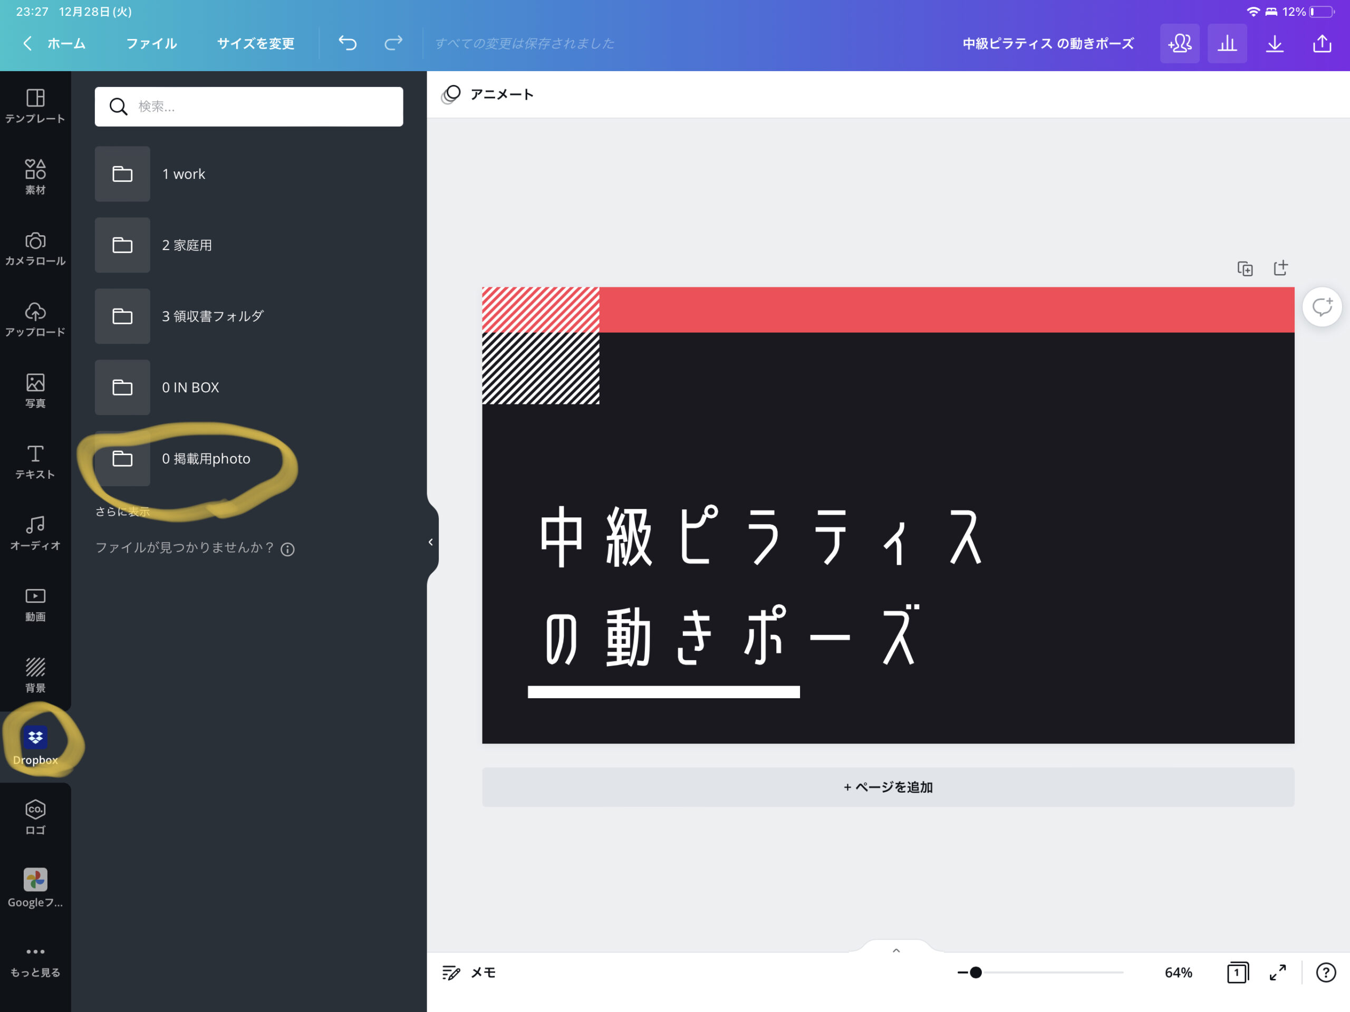Open the ファイル menu
The image size is (1350, 1012).
coord(151,43)
